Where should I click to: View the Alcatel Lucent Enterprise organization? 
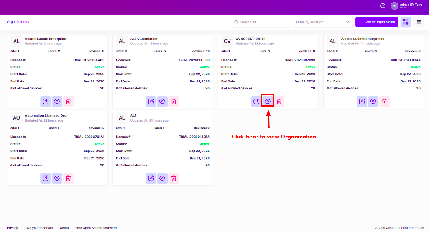point(57,102)
